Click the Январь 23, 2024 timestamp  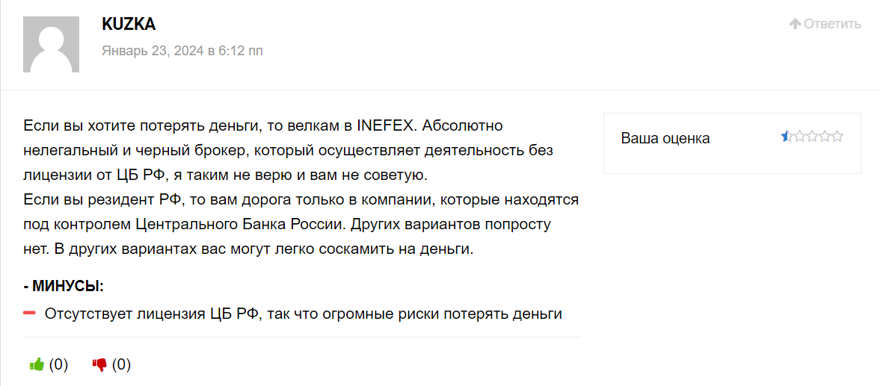tap(182, 51)
